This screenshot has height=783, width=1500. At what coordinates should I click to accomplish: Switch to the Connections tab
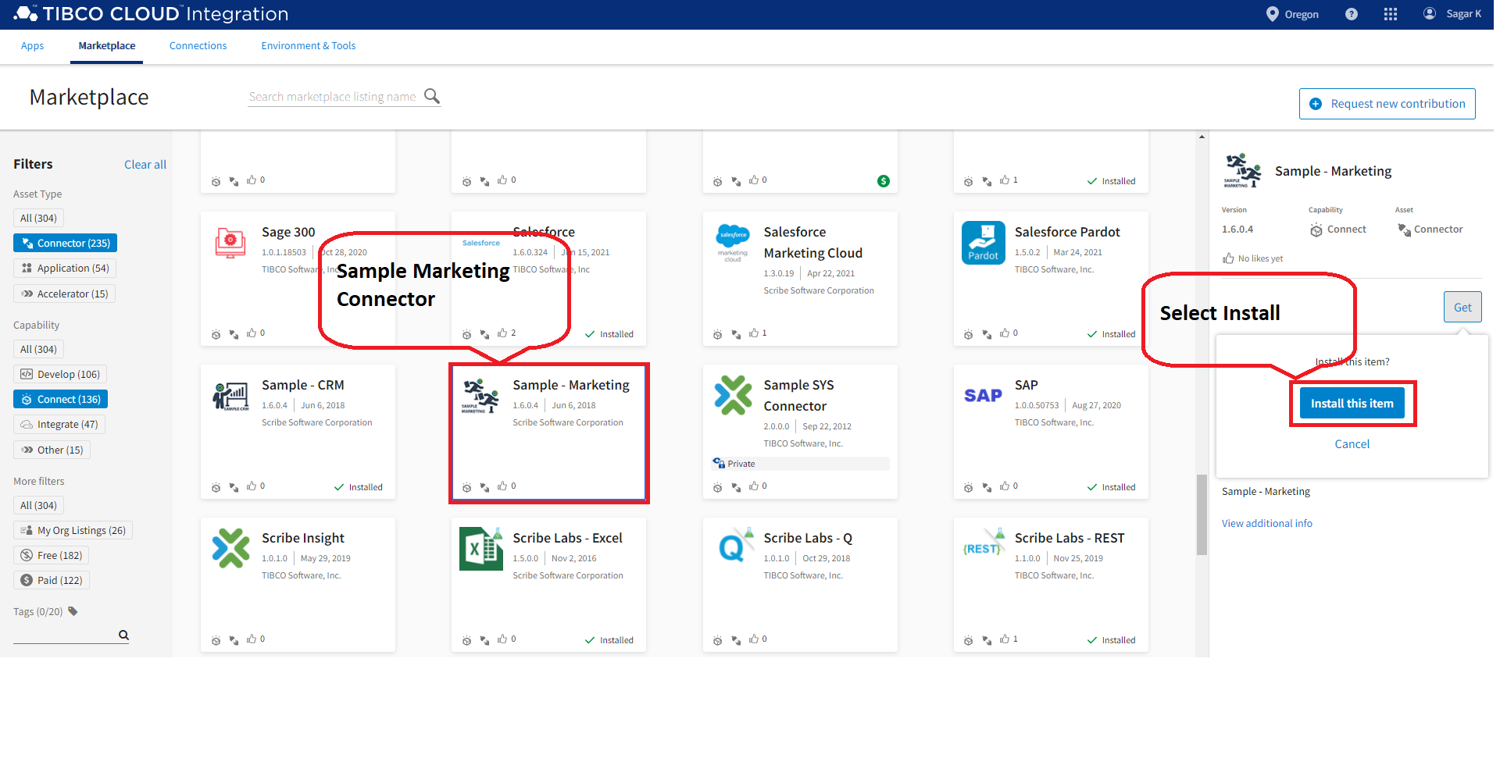click(198, 46)
